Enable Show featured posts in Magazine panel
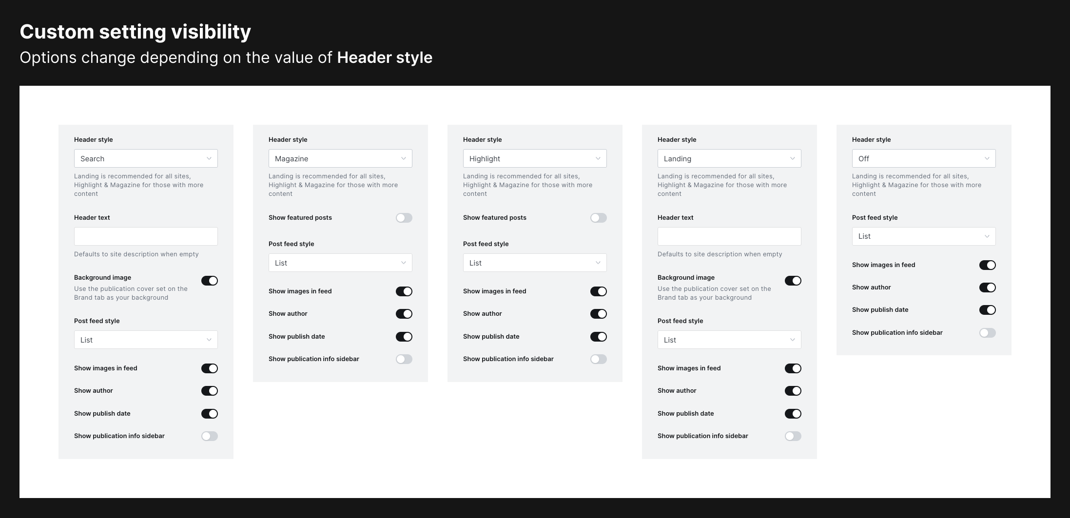Image resolution: width=1070 pixels, height=518 pixels. click(x=404, y=218)
